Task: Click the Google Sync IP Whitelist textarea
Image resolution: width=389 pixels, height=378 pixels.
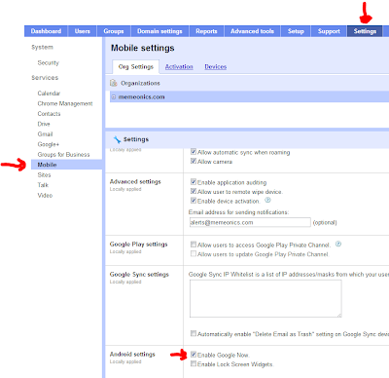Action: point(265,298)
